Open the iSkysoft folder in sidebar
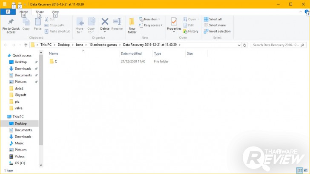 (x=18, y=95)
